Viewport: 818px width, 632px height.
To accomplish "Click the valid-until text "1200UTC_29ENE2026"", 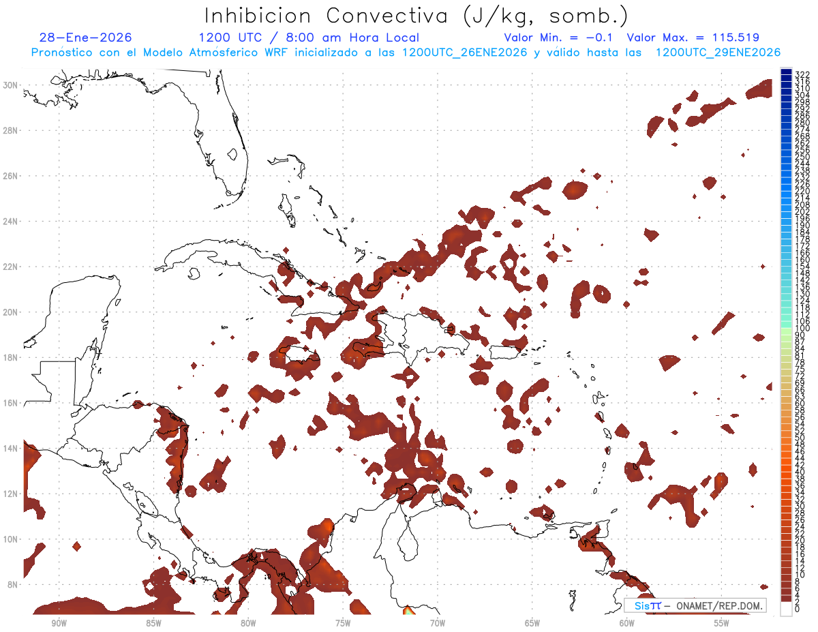I will click(718, 52).
